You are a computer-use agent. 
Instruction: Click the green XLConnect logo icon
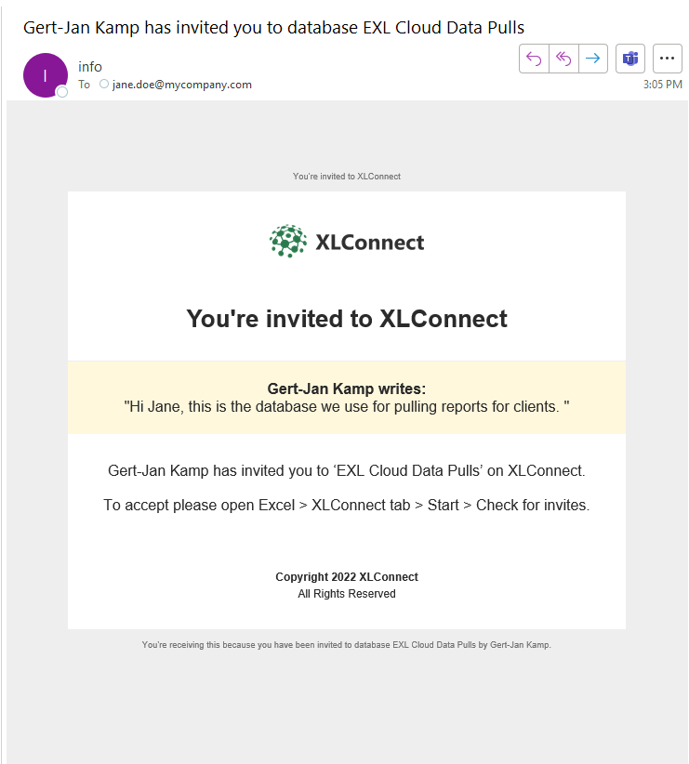(288, 242)
